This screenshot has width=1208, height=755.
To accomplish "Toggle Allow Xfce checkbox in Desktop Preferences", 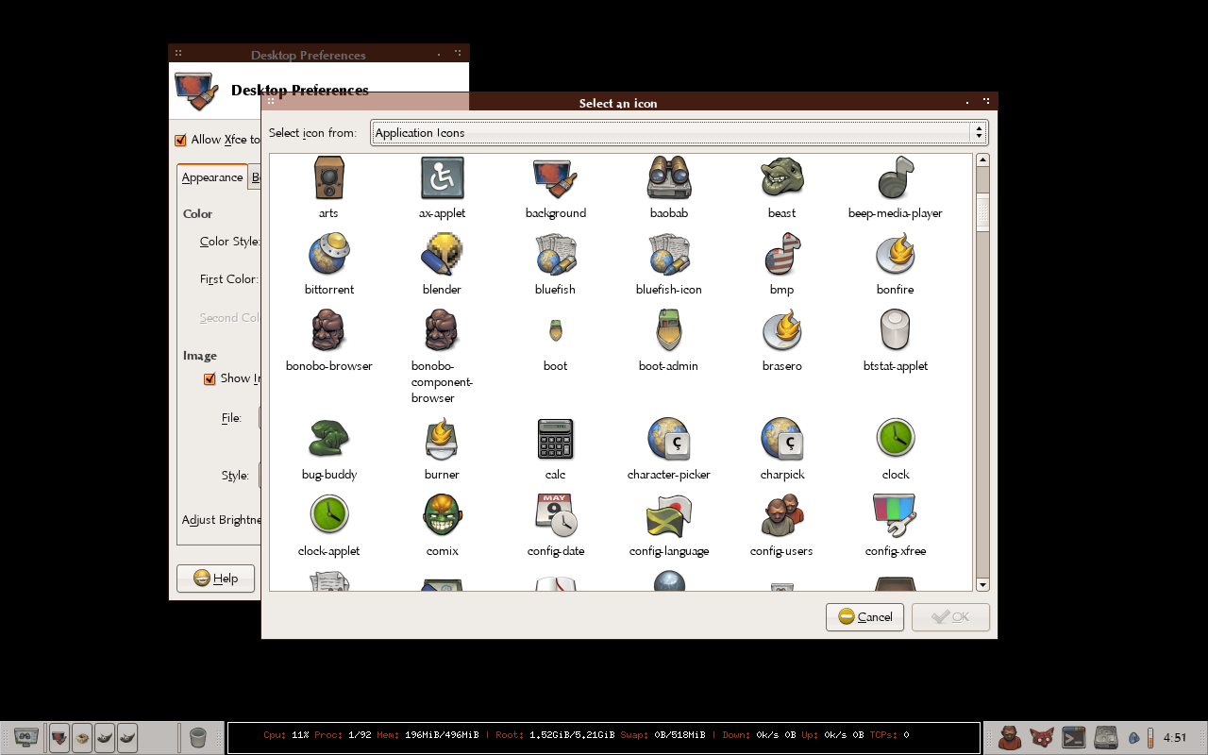I will pyautogui.click(x=181, y=140).
